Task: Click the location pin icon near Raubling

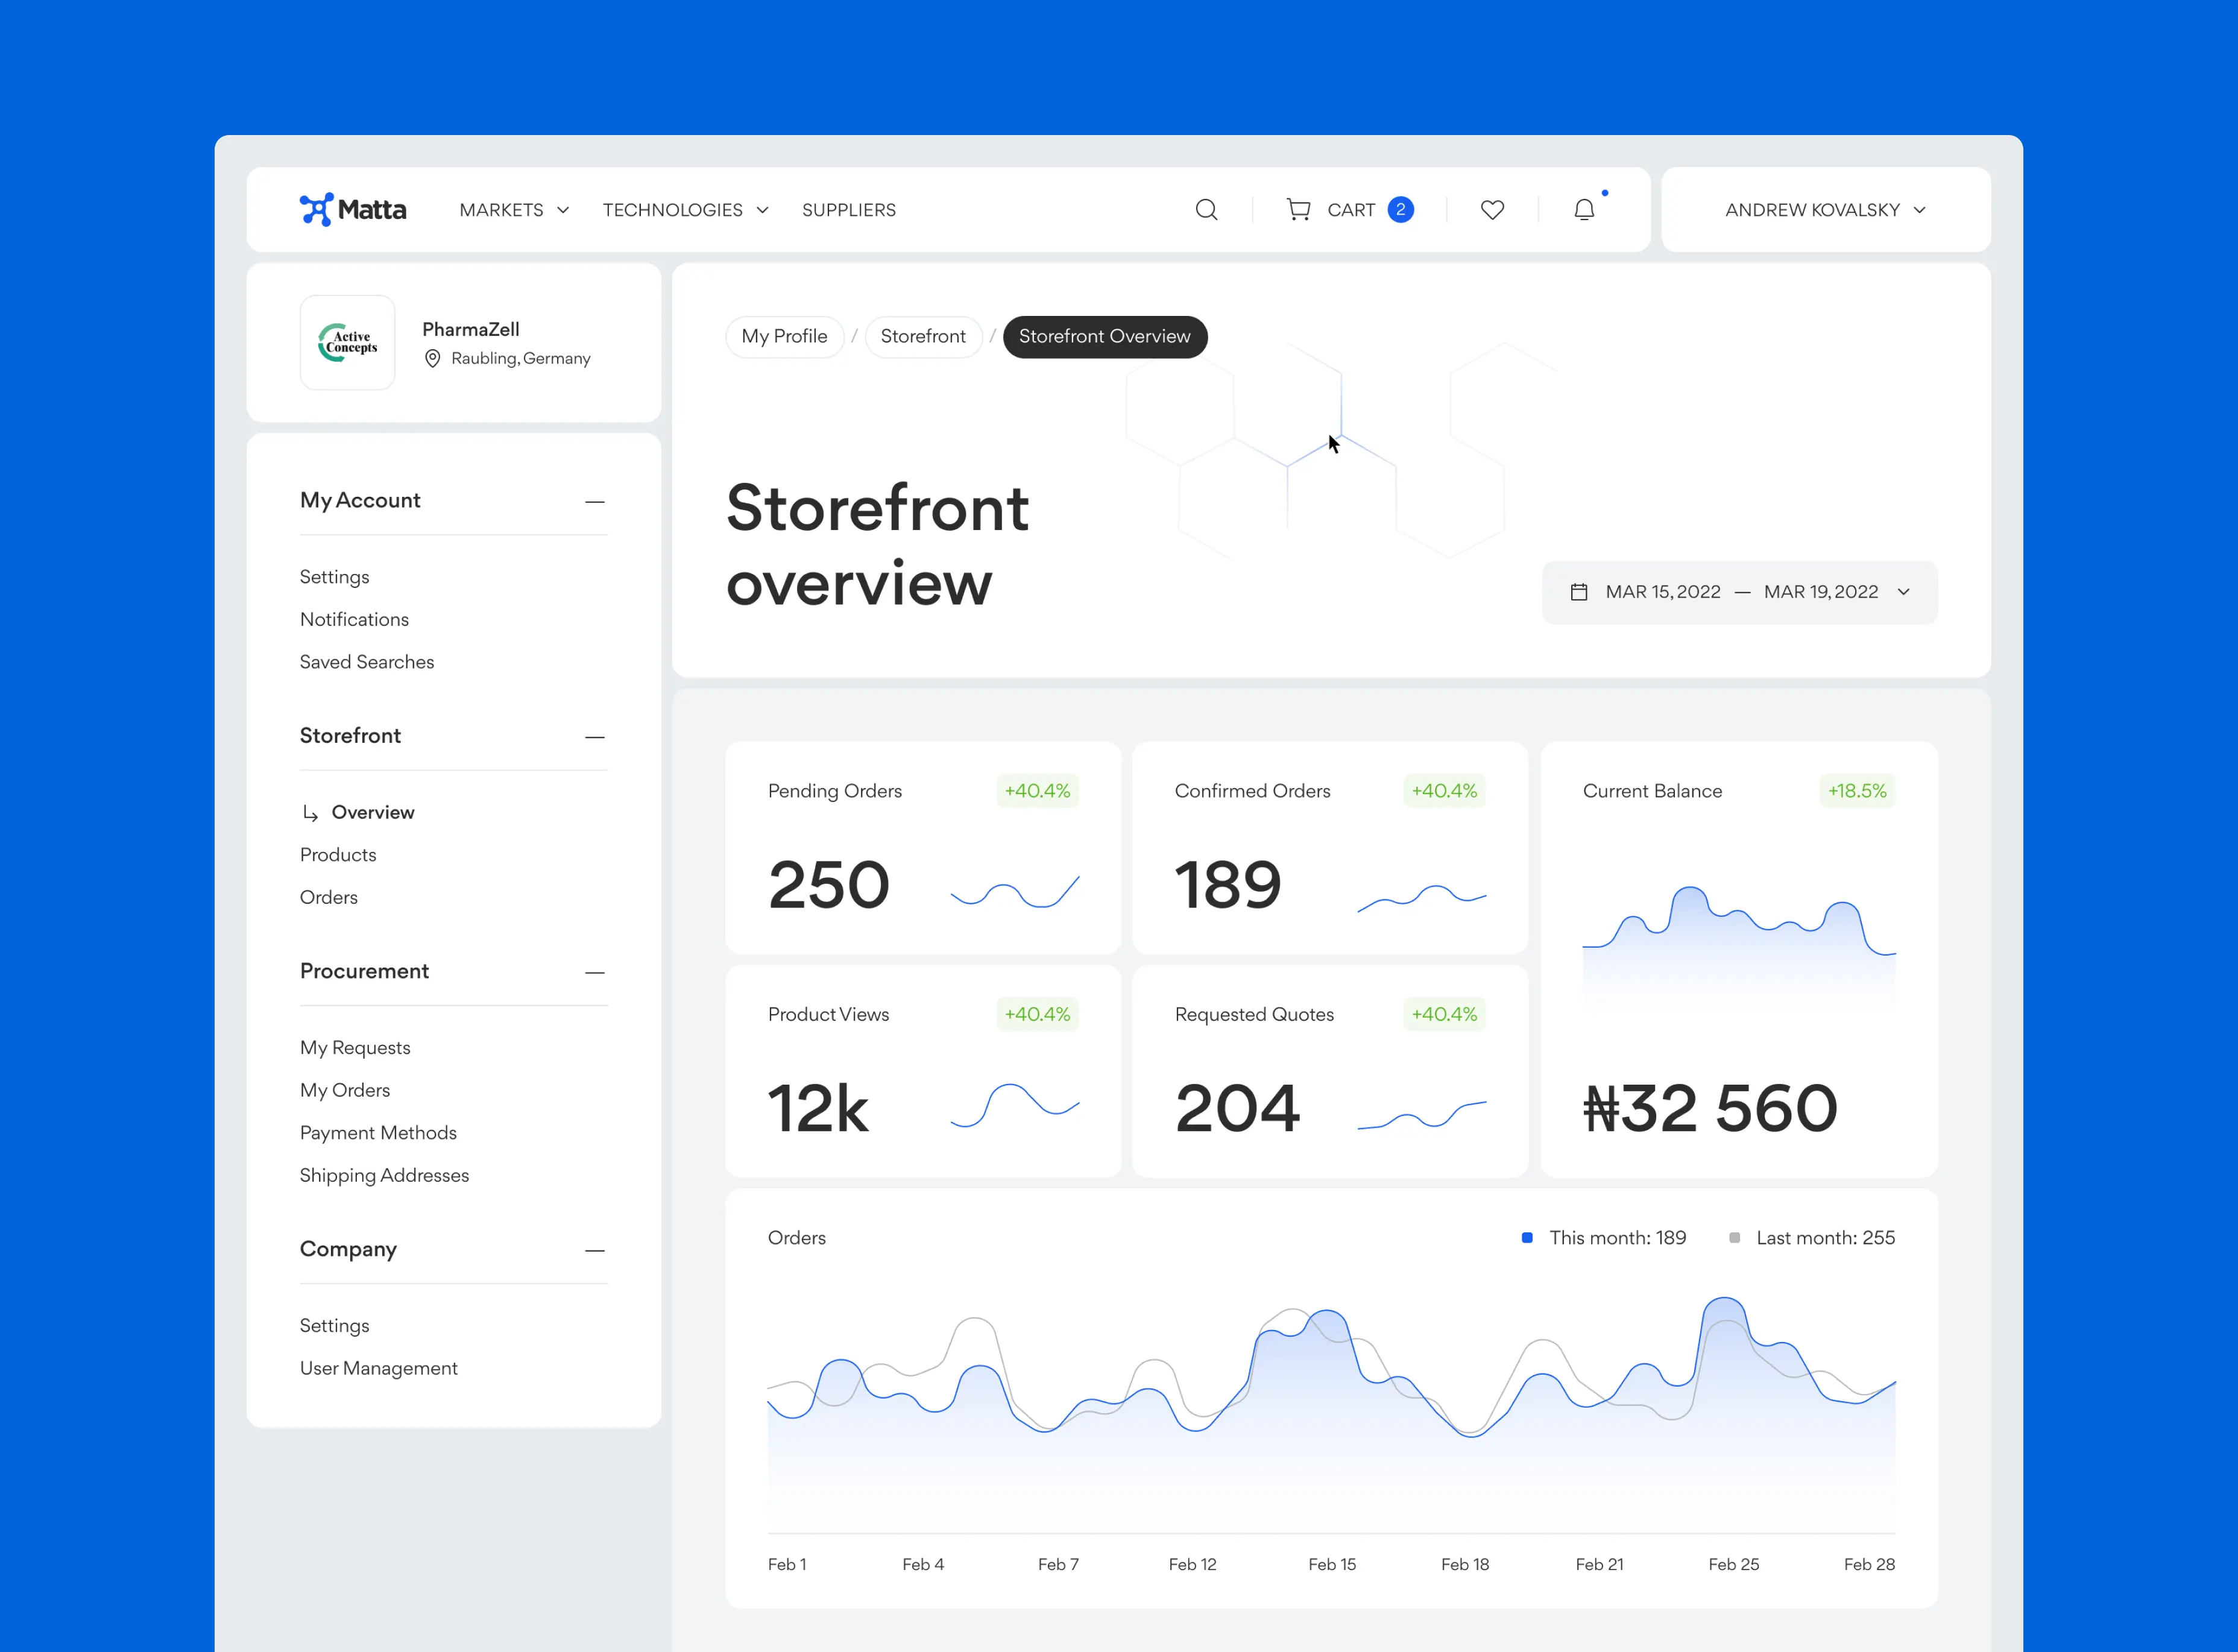Action: coord(432,359)
